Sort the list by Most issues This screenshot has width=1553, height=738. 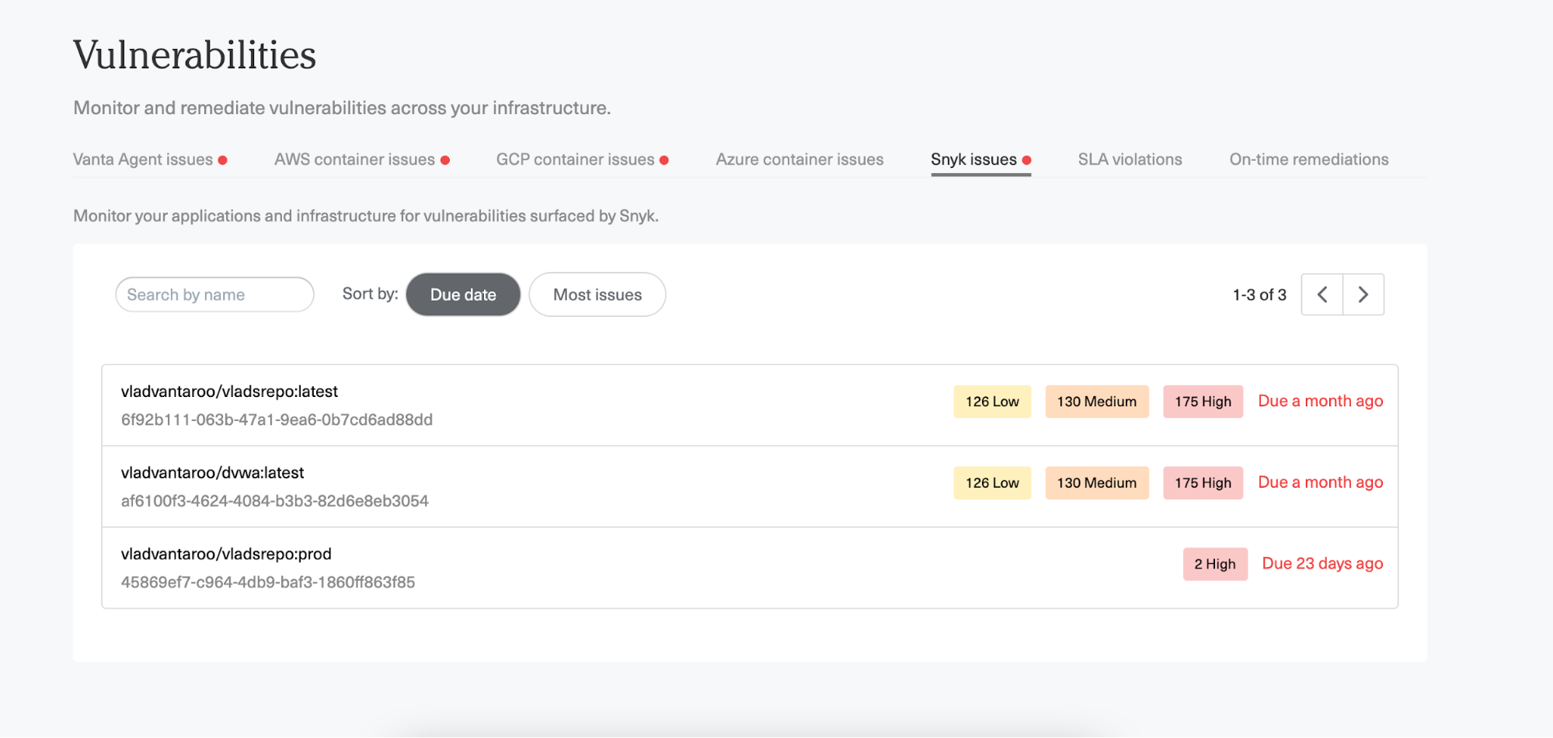[597, 294]
